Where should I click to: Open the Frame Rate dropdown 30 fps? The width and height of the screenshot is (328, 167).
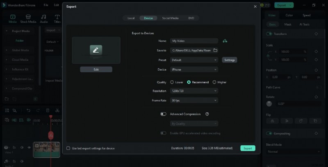194,100
